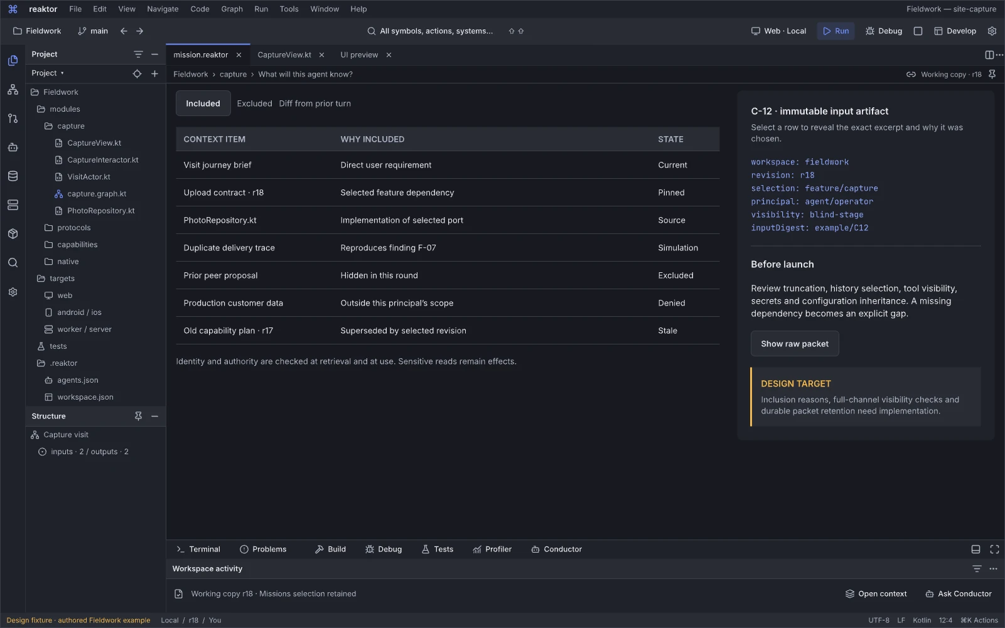Navigate forward with the right arrow
Viewport: 1005px width, 628px height.
139,31
